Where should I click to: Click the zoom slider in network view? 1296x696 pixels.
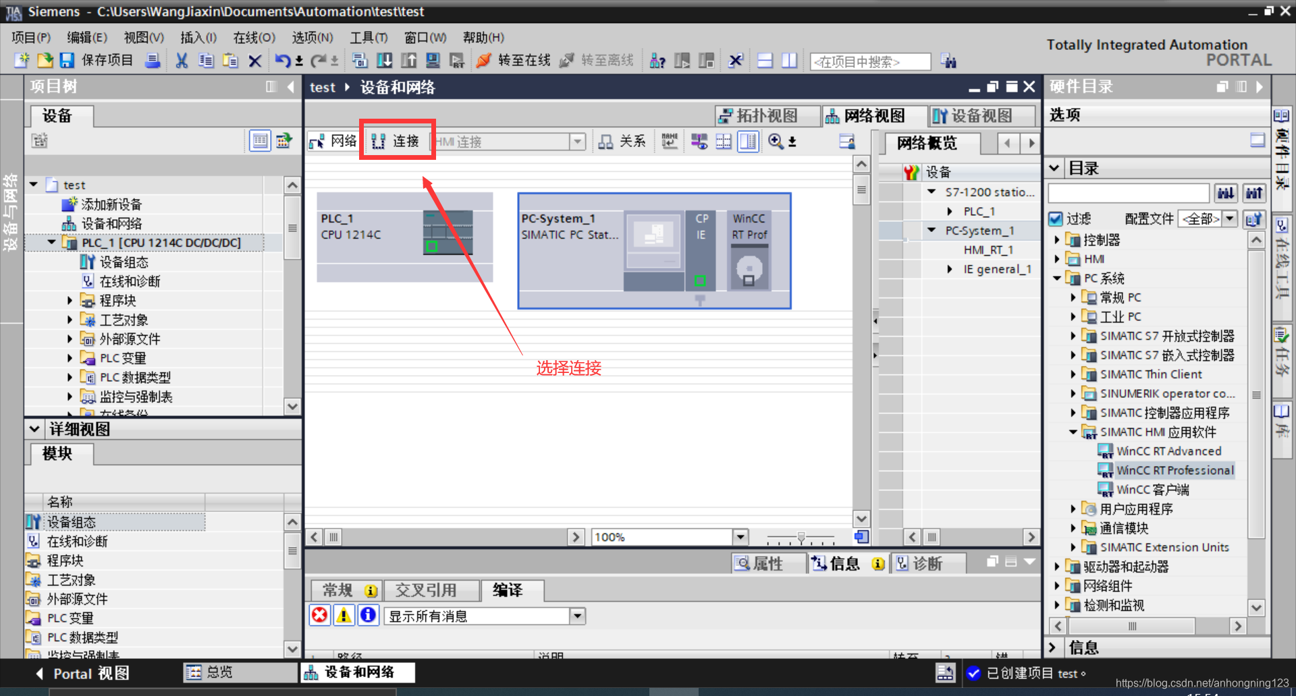(x=801, y=538)
